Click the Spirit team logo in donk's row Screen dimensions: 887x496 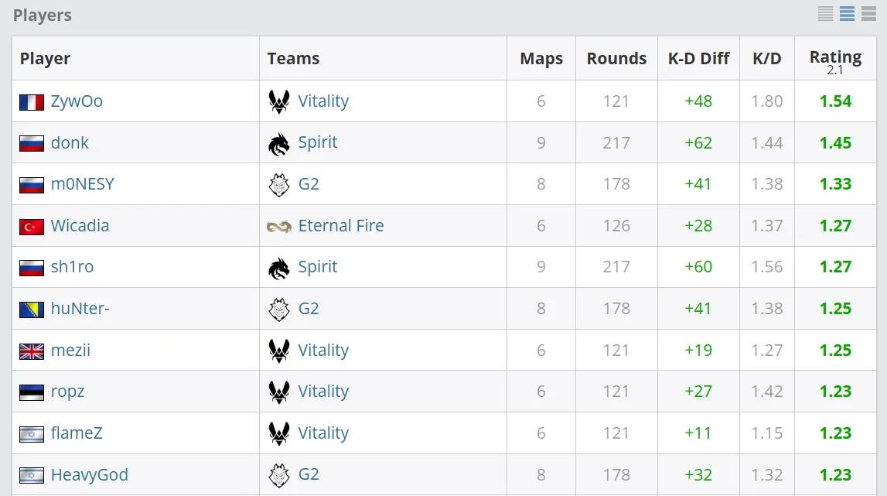(279, 143)
